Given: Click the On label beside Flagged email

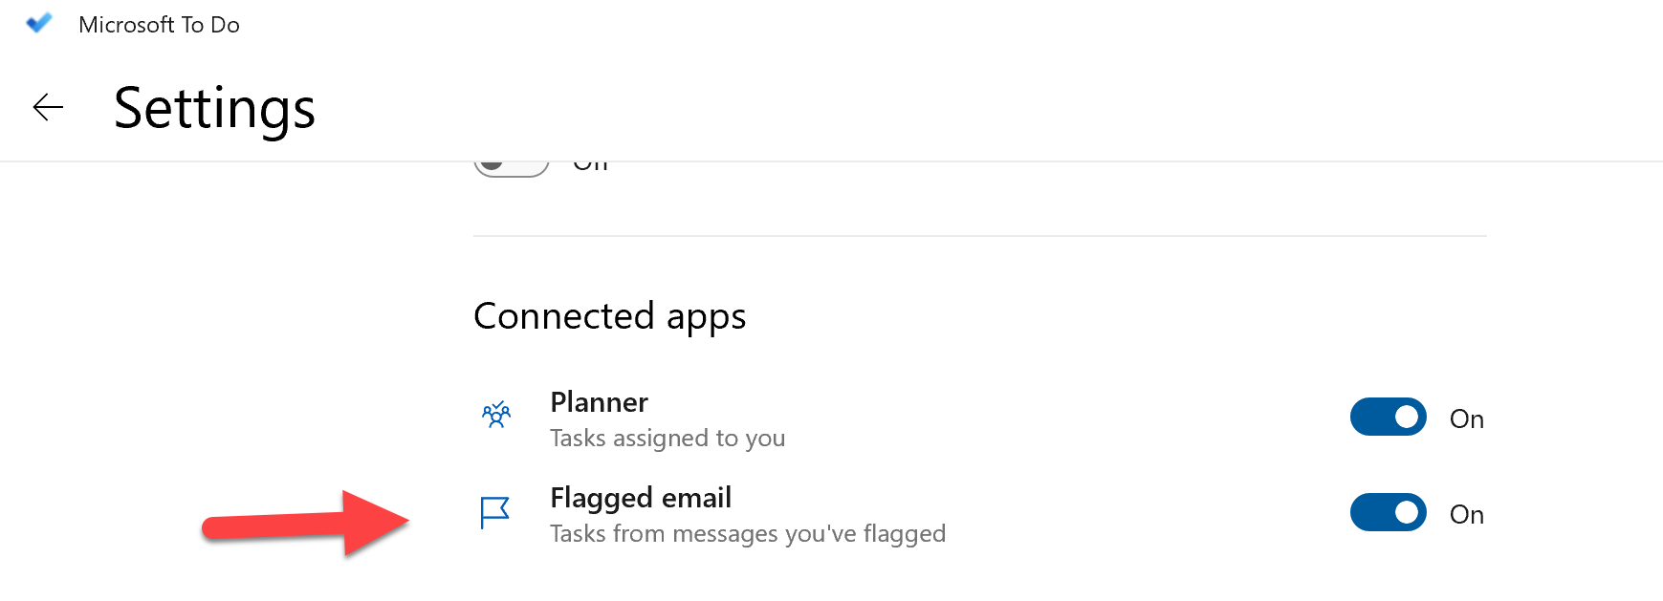Looking at the screenshot, I should pyautogui.click(x=1466, y=515).
